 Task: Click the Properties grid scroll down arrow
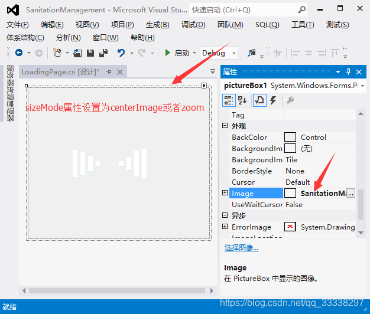coord(361,233)
